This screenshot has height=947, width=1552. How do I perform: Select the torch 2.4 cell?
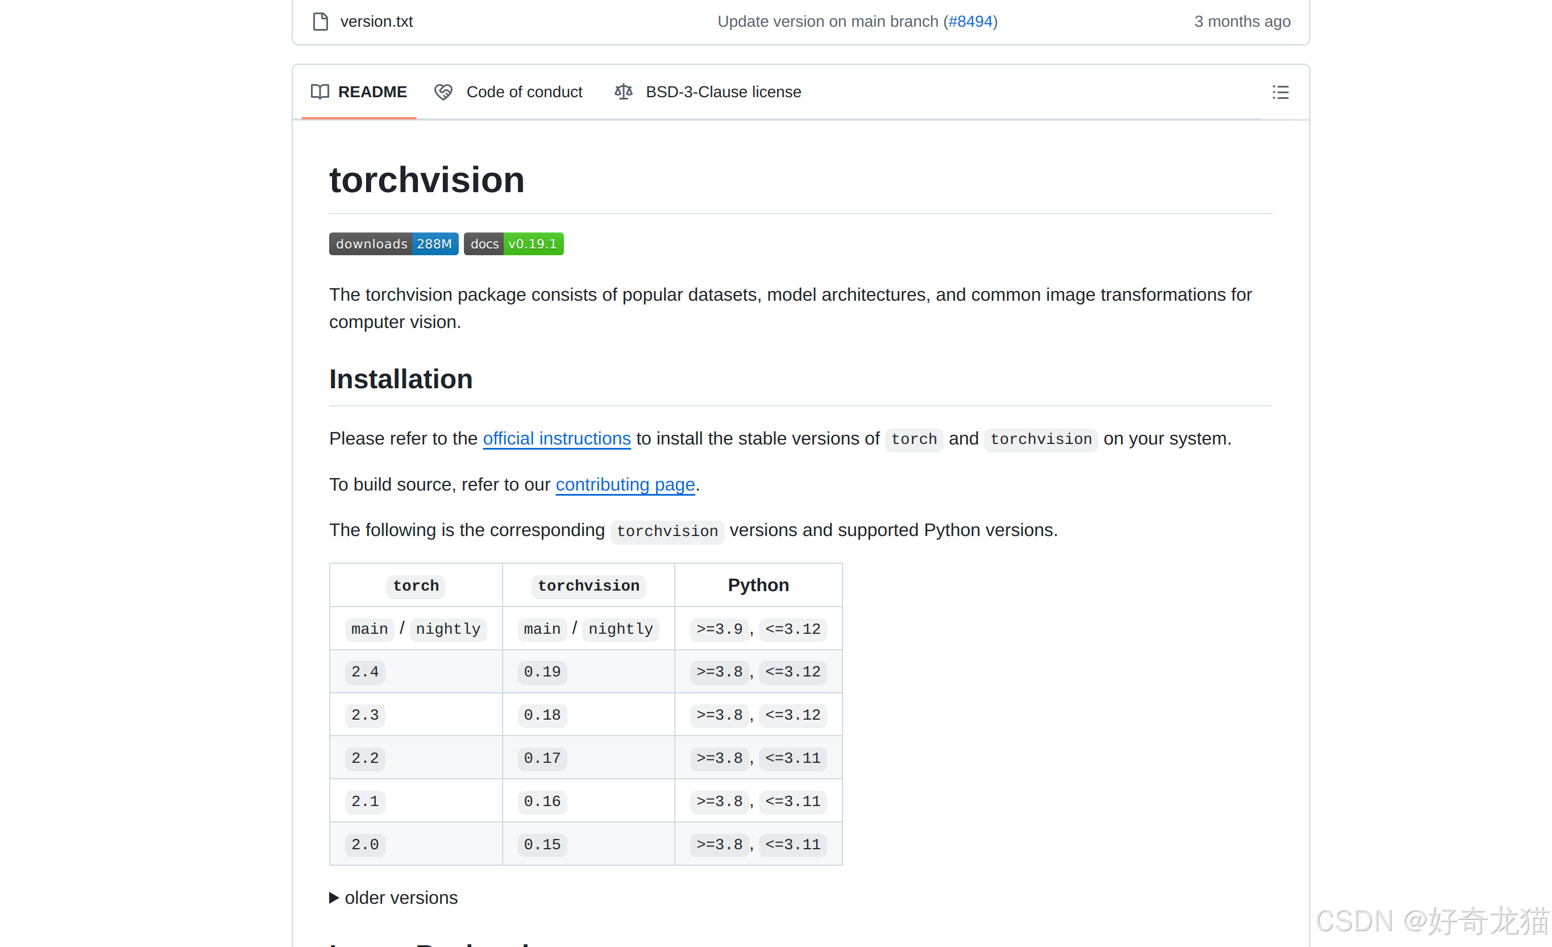point(416,671)
